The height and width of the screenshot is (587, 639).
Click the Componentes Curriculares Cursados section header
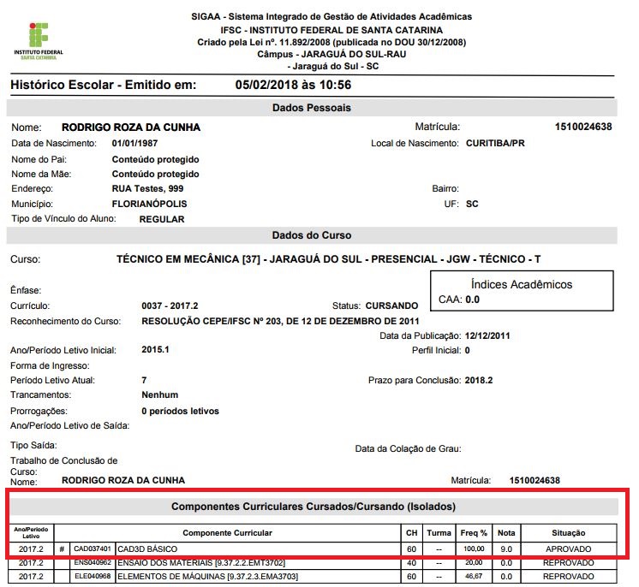(312, 507)
